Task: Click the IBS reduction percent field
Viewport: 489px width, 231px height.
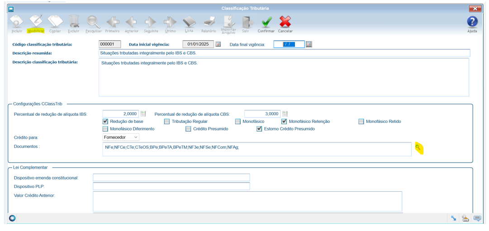Action: pos(121,114)
